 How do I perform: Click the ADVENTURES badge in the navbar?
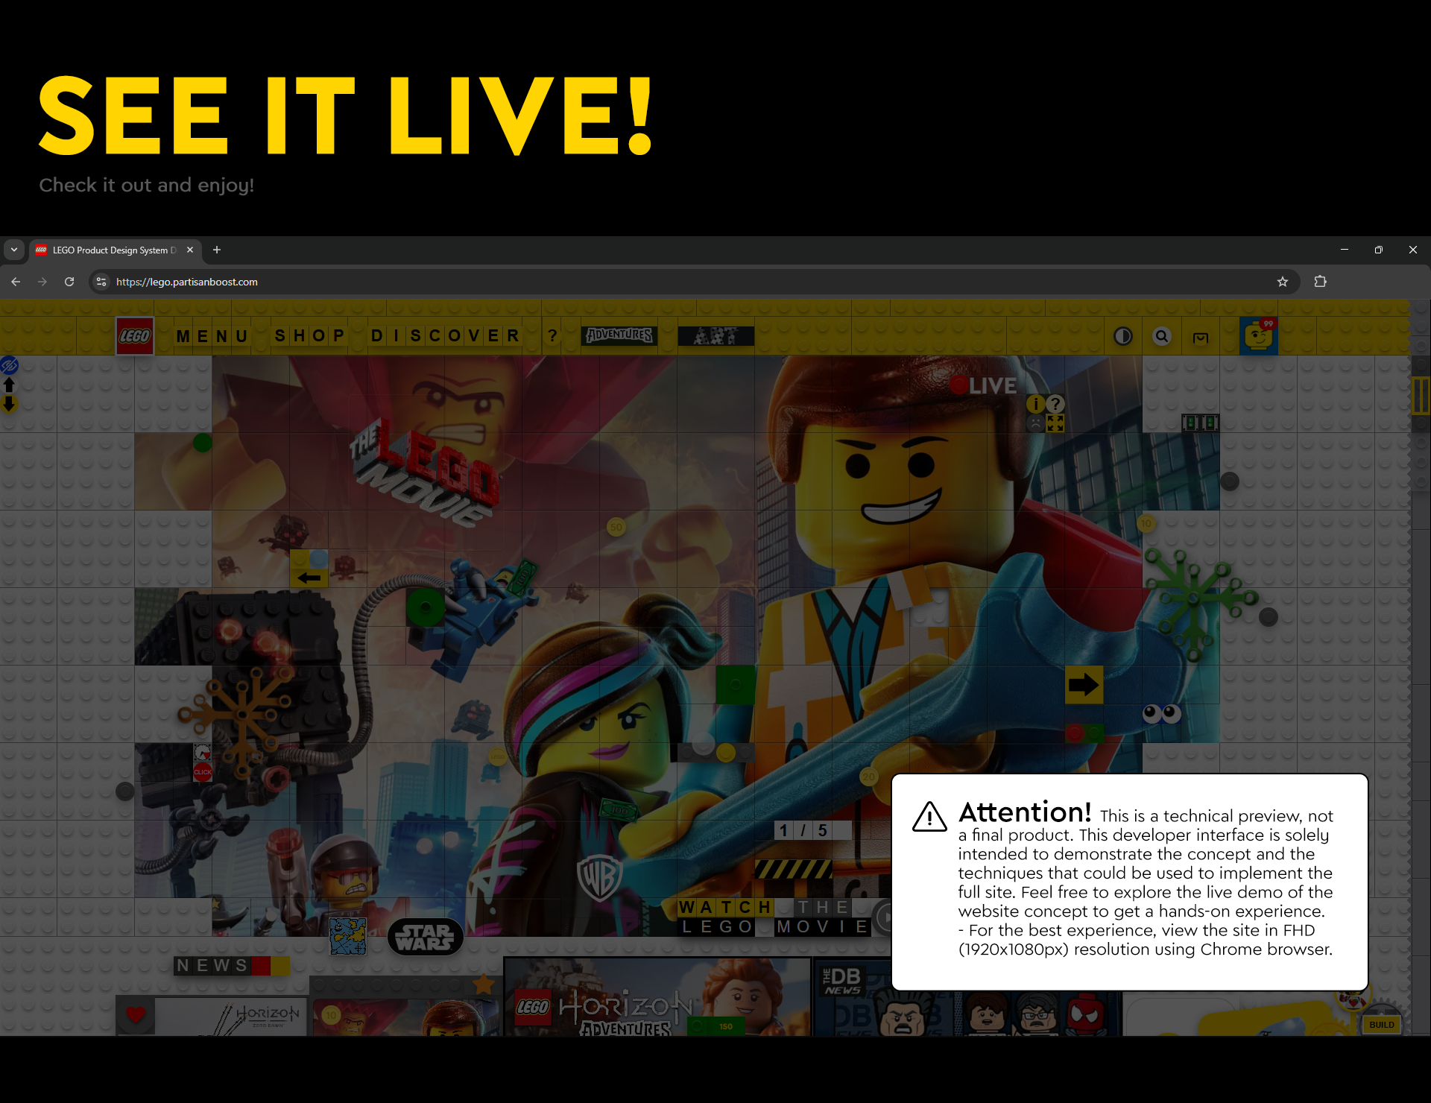click(x=619, y=335)
